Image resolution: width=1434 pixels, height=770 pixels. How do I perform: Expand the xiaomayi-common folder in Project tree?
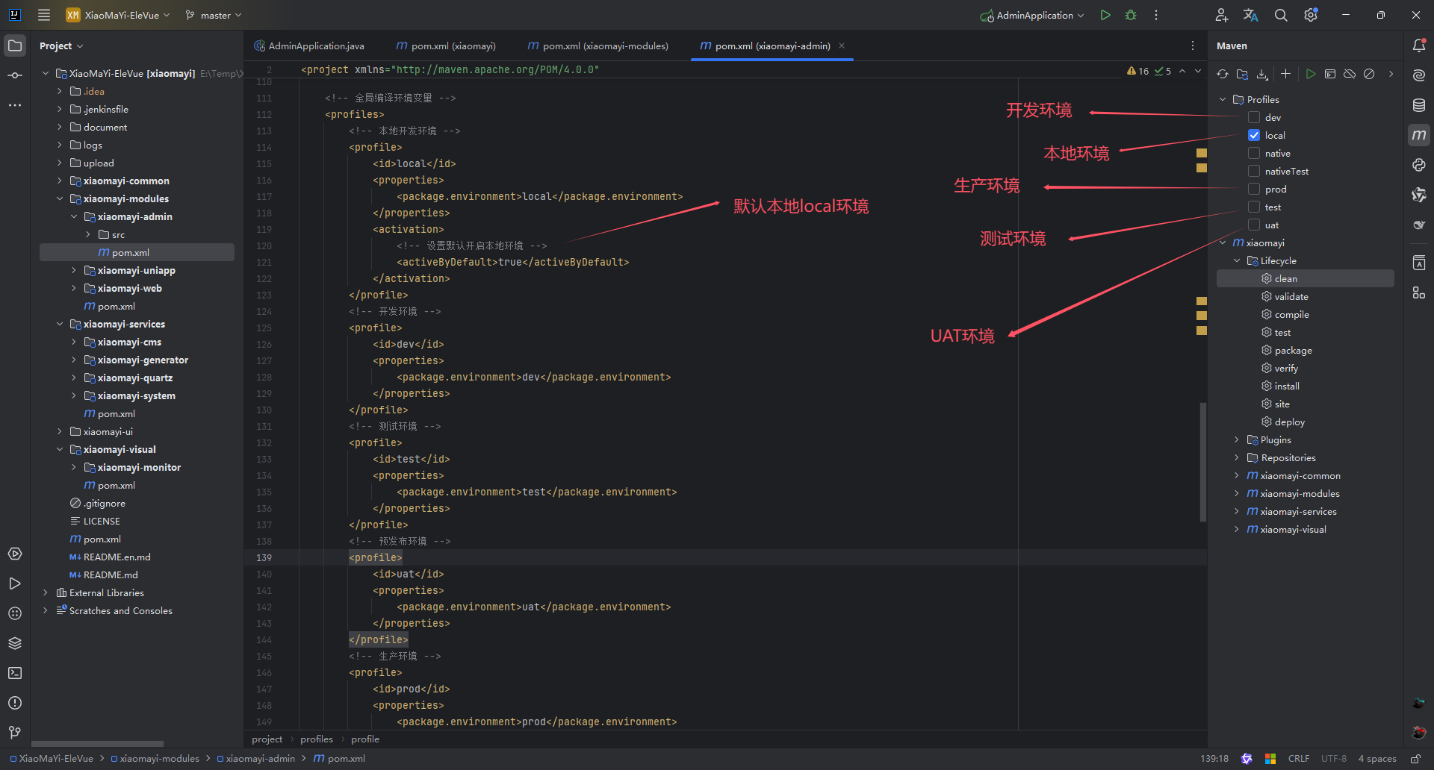[x=60, y=181]
